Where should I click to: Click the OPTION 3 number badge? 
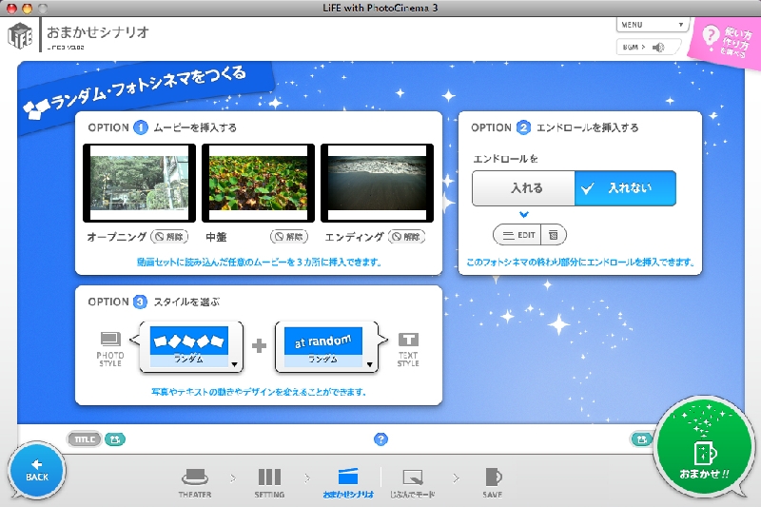coord(140,302)
